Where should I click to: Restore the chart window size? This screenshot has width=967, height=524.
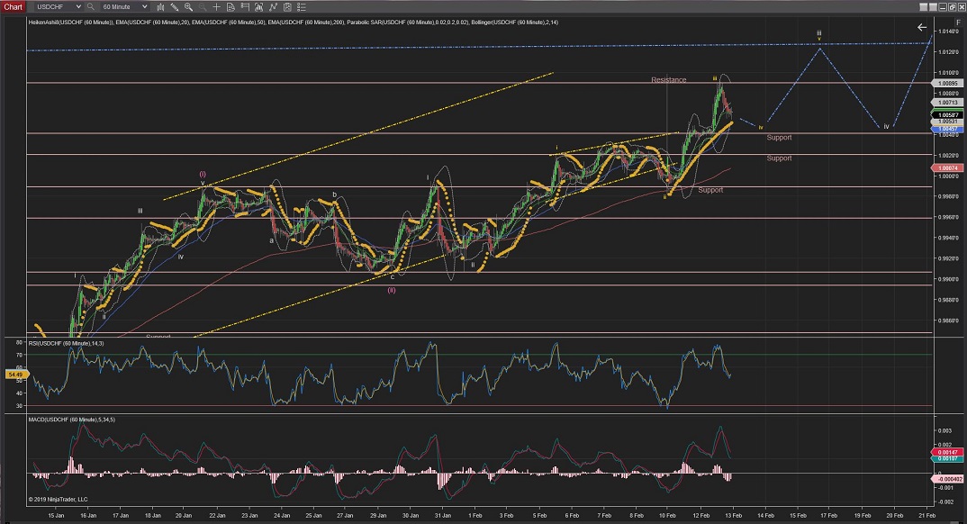tap(953, 7)
